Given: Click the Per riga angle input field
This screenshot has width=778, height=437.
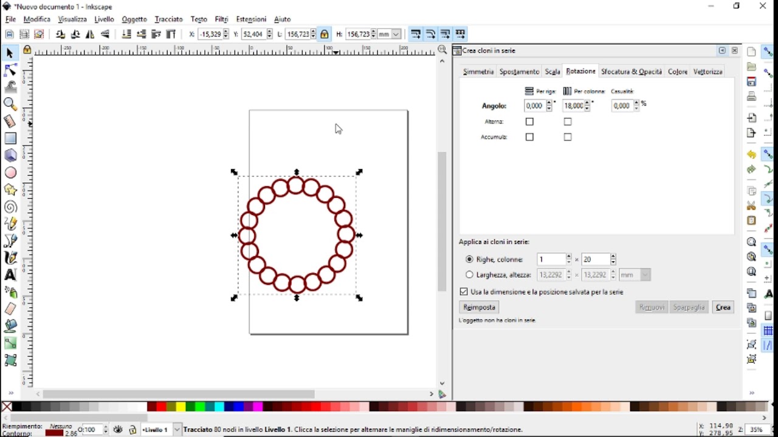Looking at the screenshot, I should point(535,106).
